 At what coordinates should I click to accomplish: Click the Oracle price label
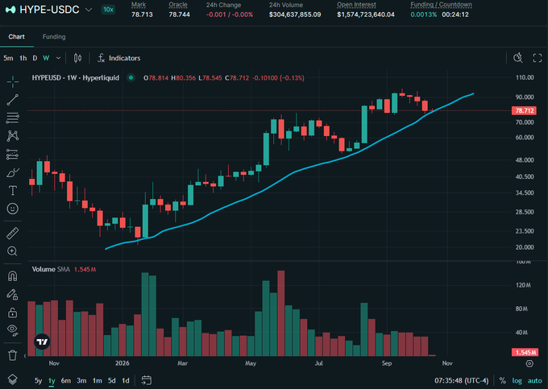178,5
